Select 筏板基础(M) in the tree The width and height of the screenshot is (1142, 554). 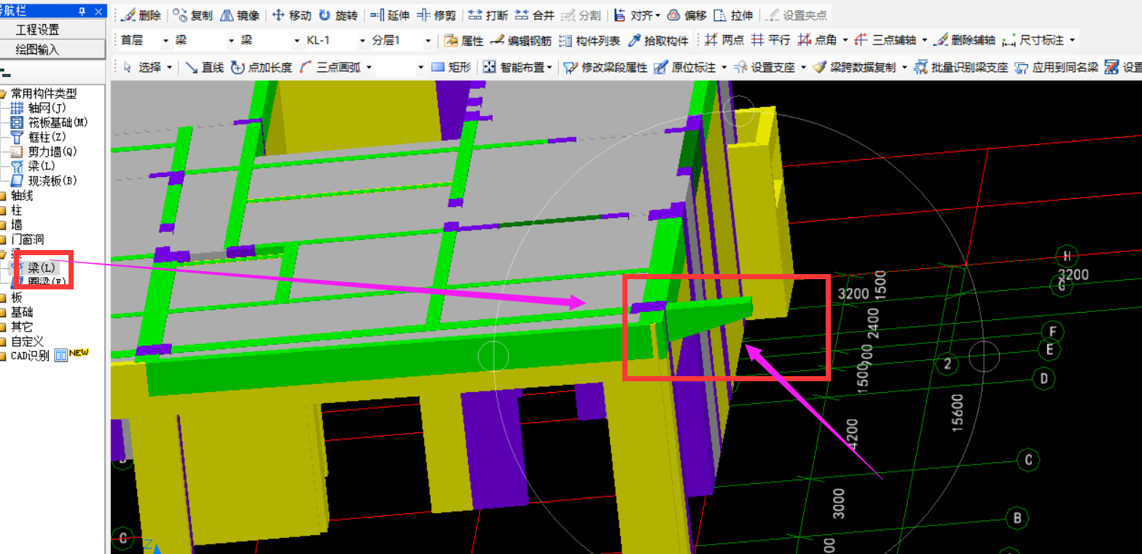click(50, 122)
